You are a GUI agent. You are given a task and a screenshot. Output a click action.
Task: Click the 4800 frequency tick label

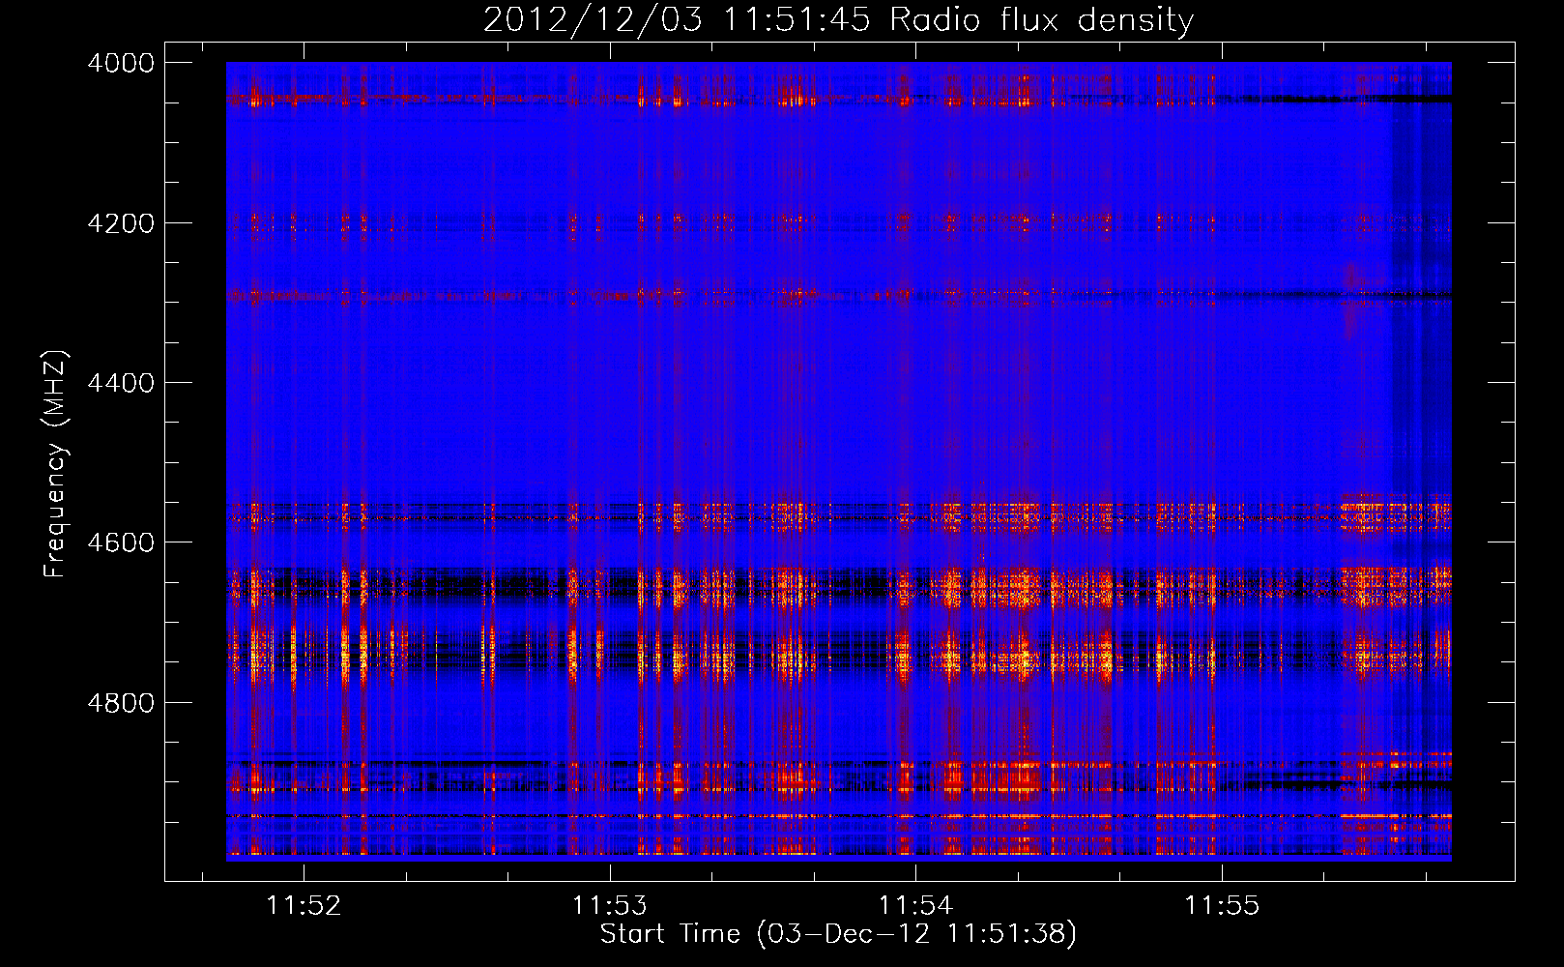(x=121, y=702)
